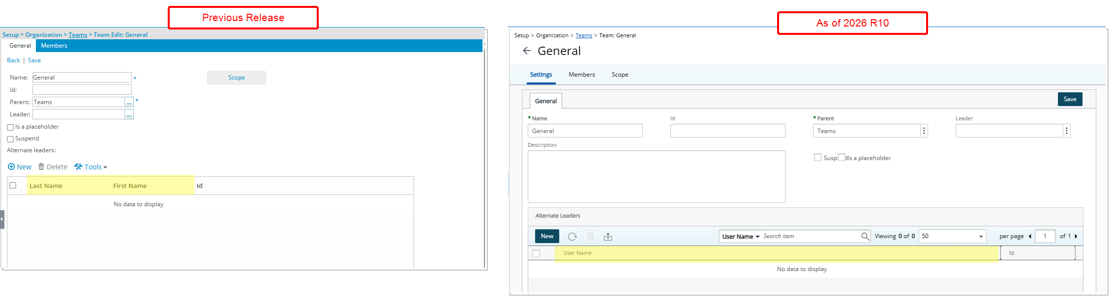Check 'Is a placeholder' in previous release

coord(10,127)
